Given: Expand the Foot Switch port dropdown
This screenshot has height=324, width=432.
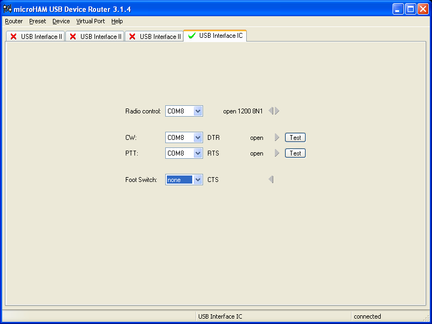Looking at the screenshot, I should [198, 180].
